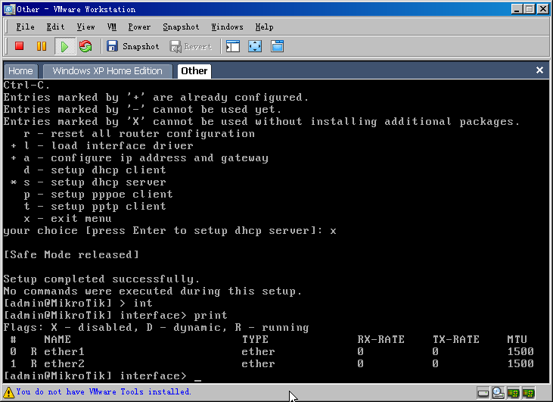Click the 's - setup dhcp server' entry

[x=95, y=182]
